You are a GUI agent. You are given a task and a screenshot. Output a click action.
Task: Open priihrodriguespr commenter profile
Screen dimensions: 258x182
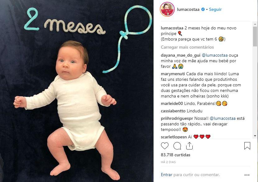coord(177,118)
